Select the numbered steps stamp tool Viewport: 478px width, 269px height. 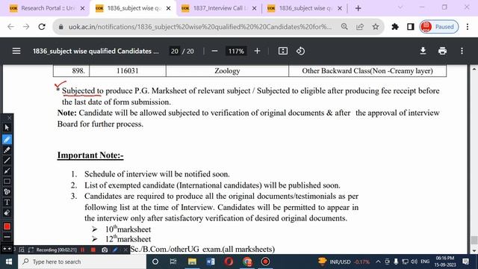tap(7, 191)
